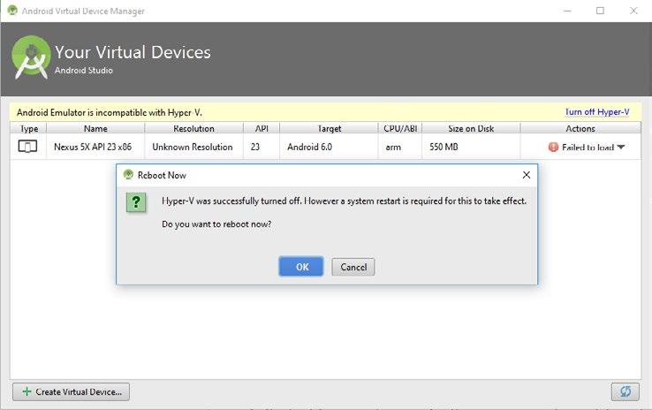Click the red Failed to load error icon

point(553,147)
